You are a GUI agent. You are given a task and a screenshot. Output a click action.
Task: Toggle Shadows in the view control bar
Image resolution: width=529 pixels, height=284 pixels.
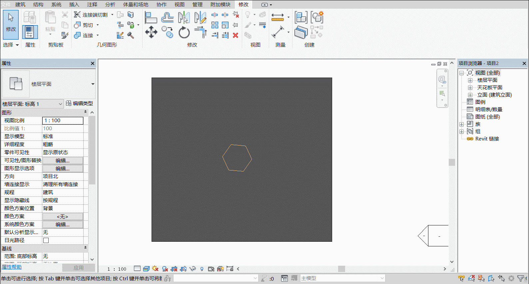coord(165,269)
